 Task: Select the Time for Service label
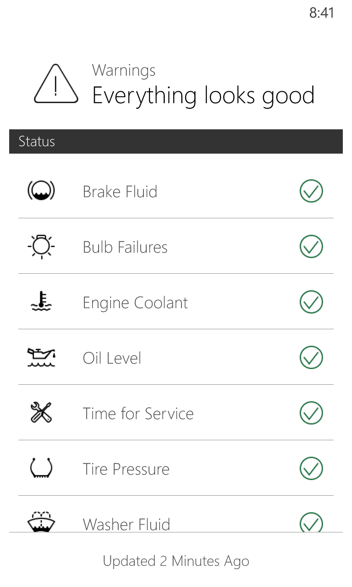(138, 414)
